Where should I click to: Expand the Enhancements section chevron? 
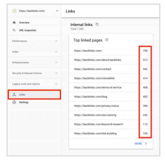coord(56,62)
